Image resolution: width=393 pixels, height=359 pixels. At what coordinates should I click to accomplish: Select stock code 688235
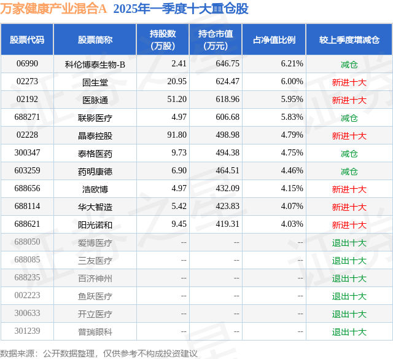27,277
